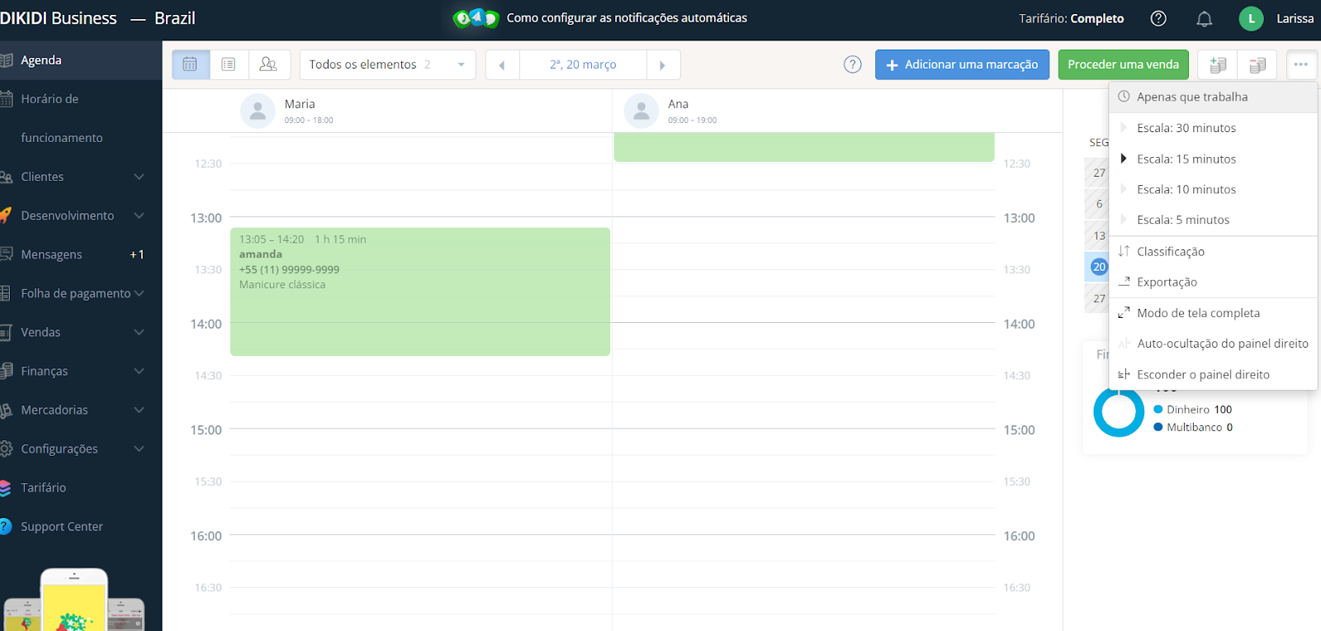This screenshot has height=631, width=1321.
Task: Open amanda's 13:05 appointment
Action: click(x=420, y=292)
